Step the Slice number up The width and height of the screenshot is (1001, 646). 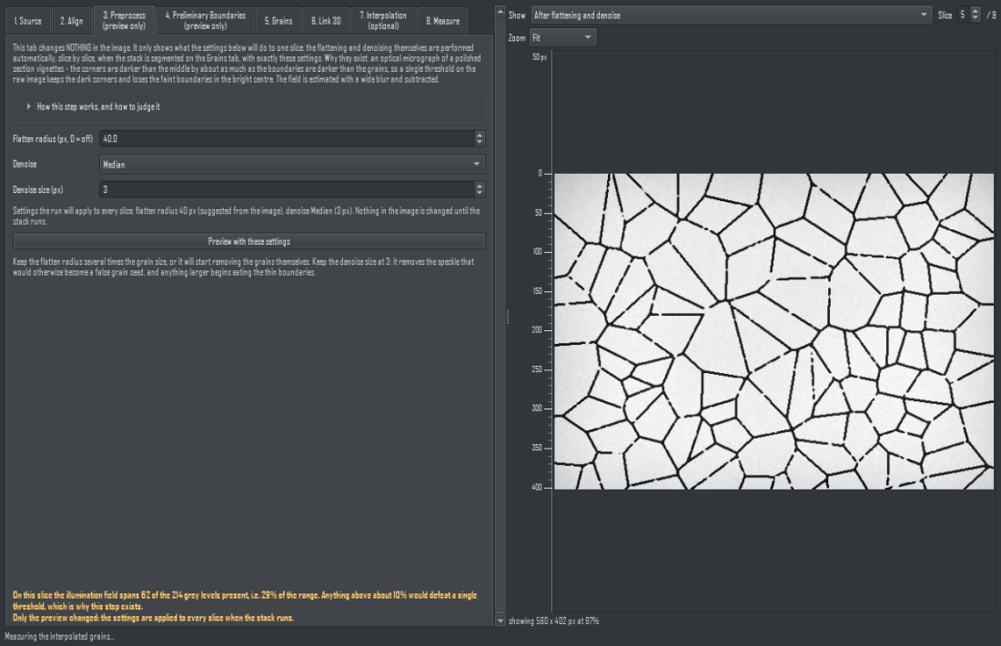[975, 11]
